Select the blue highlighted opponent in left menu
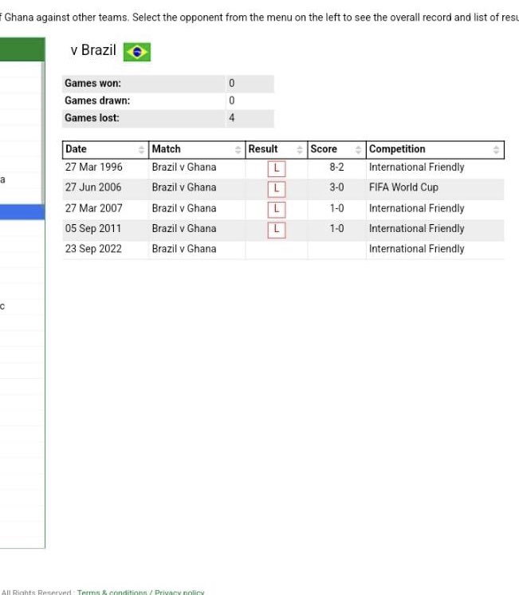 pos(22,211)
